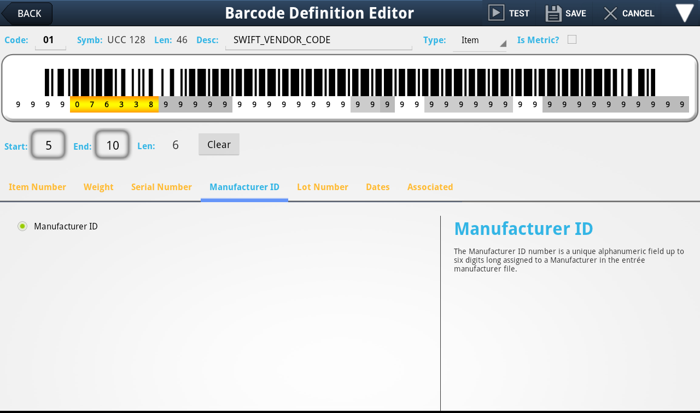700x413 pixels.
Task: Switch to the Item Number tab
Action: point(37,187)
